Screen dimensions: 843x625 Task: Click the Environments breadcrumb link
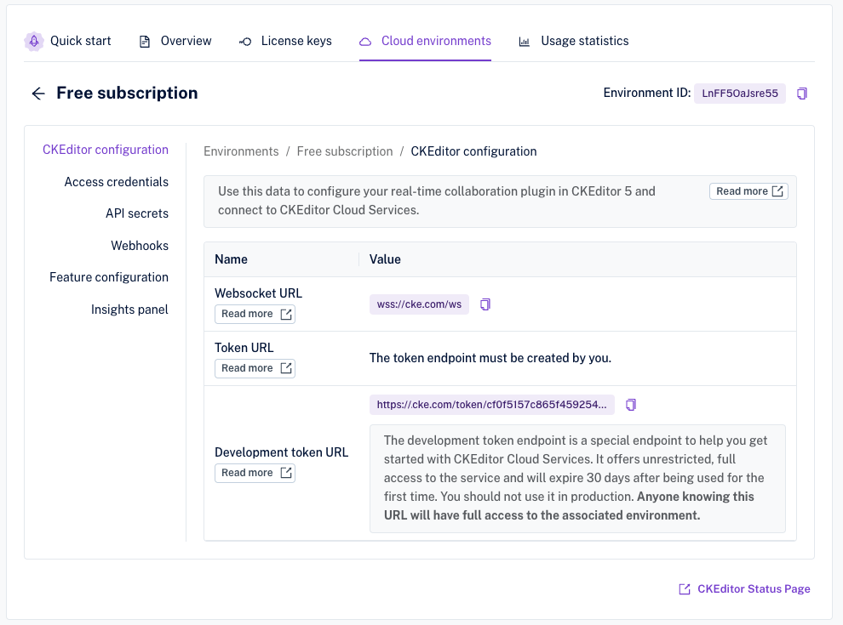tap(241, 151)
